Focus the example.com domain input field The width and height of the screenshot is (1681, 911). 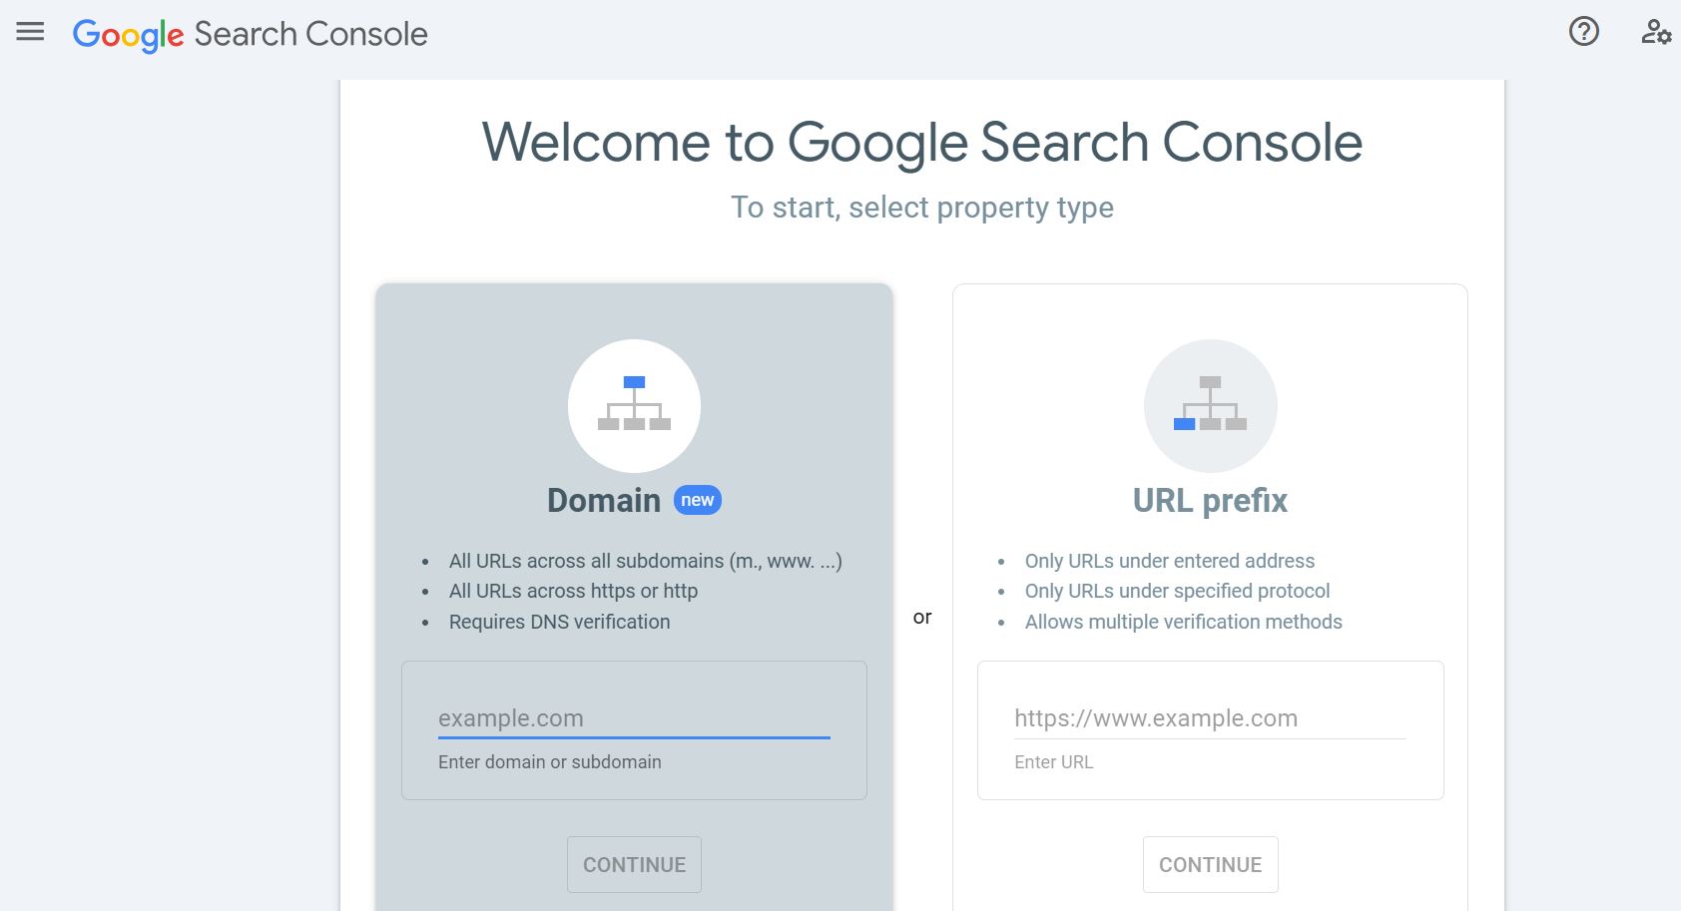pos(634,718)
